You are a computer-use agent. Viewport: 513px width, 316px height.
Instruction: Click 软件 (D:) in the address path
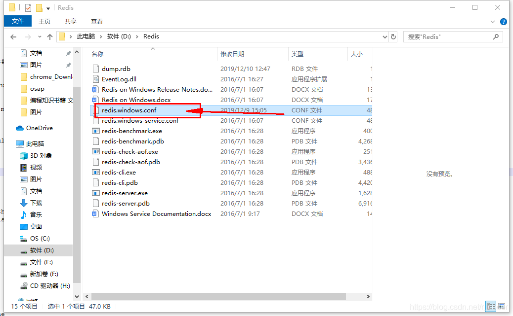(119, 36)
